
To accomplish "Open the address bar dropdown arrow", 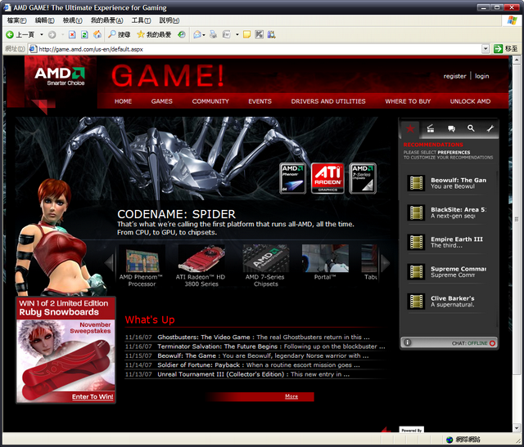I will pos(486,49).
